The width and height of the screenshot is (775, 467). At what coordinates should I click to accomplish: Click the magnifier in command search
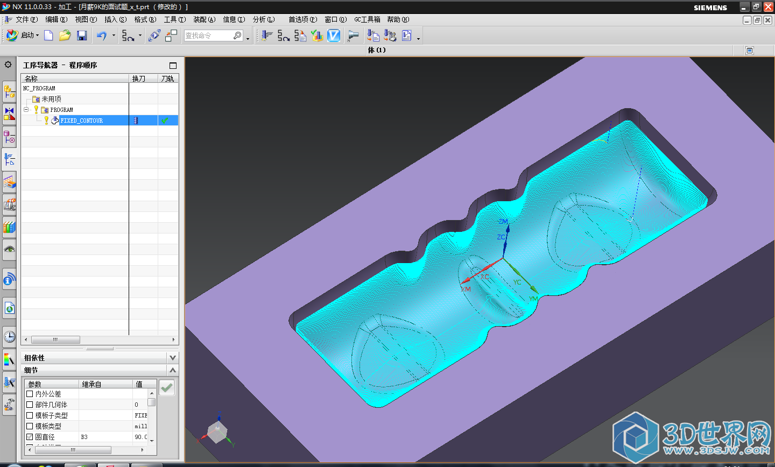click(x=237, y=36)
